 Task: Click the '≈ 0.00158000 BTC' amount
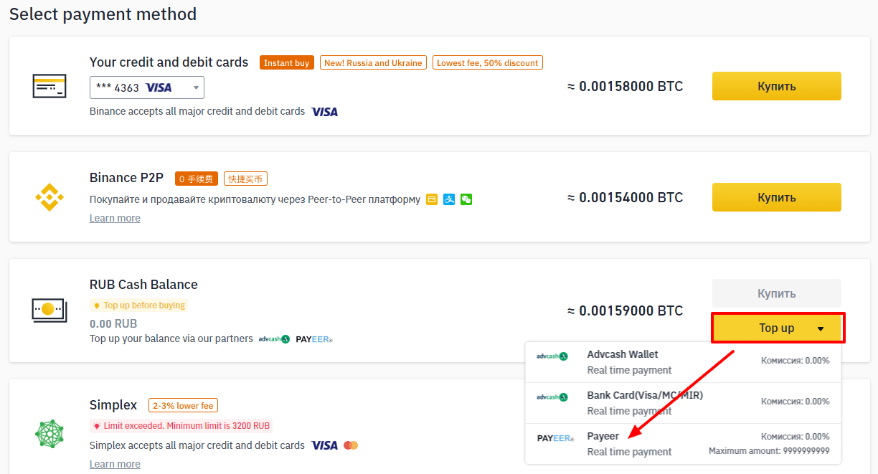[625, 86]
